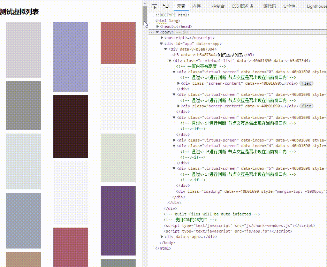Collapse virtual-screen data-index="0" node
327x267 pixels.
click(x=174, y=72)
